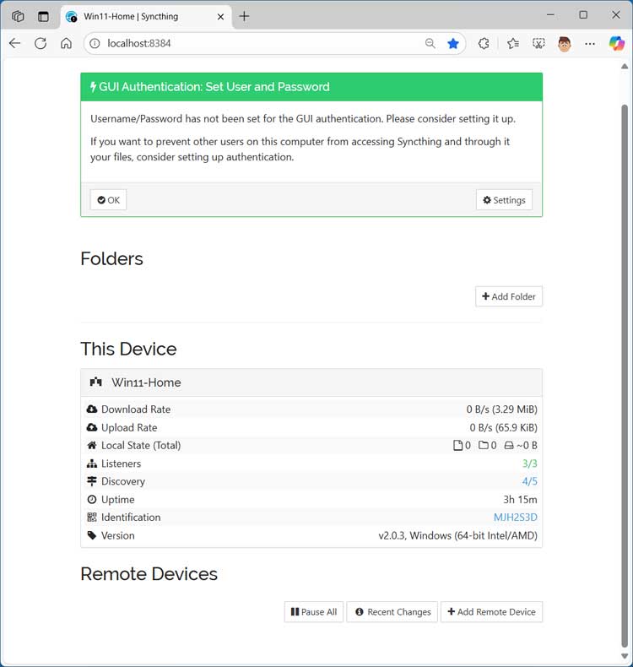Screen dimensions: 633x667
Task: Click the blue favorite star icon
Action: point(453,43)
